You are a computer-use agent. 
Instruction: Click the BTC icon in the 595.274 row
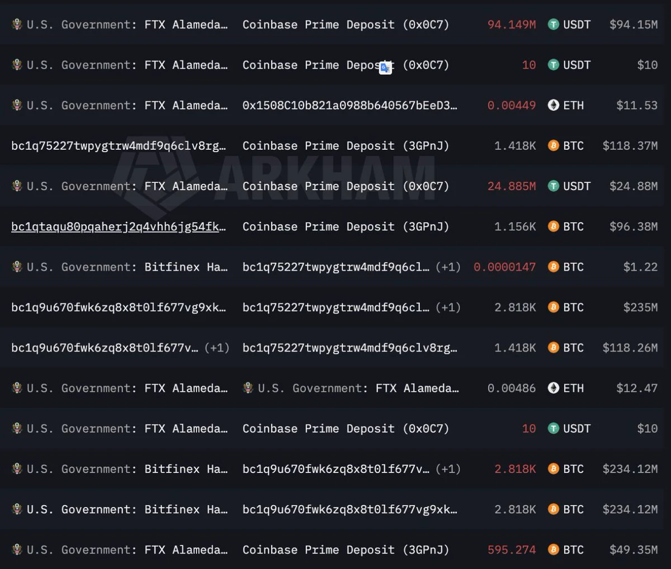(x=553, y=550)
